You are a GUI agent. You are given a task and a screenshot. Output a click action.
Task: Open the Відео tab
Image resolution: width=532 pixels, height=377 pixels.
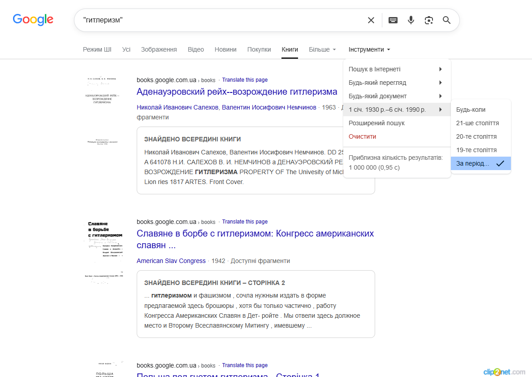[x=196, y=49]
